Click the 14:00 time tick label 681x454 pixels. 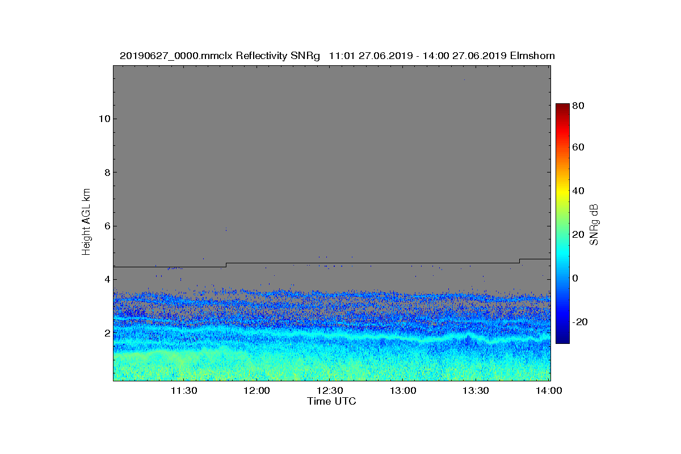(549, 390)
